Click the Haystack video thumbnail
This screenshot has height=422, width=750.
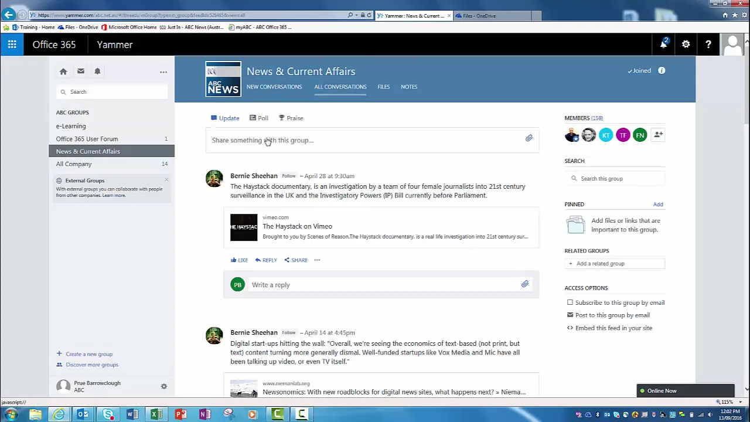244,227
